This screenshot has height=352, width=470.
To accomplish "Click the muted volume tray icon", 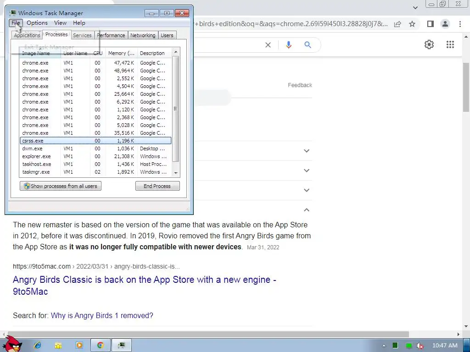I will pyautogui.click(x=420, y=346).
